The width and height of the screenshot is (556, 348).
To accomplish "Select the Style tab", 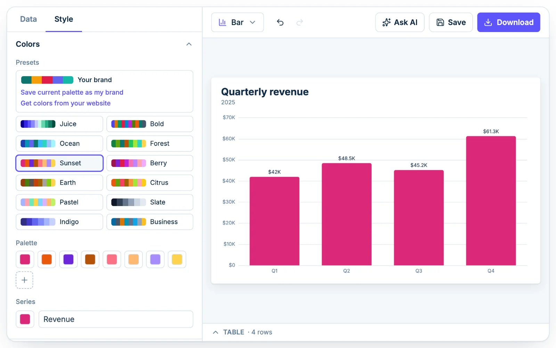I will [64, 19].
